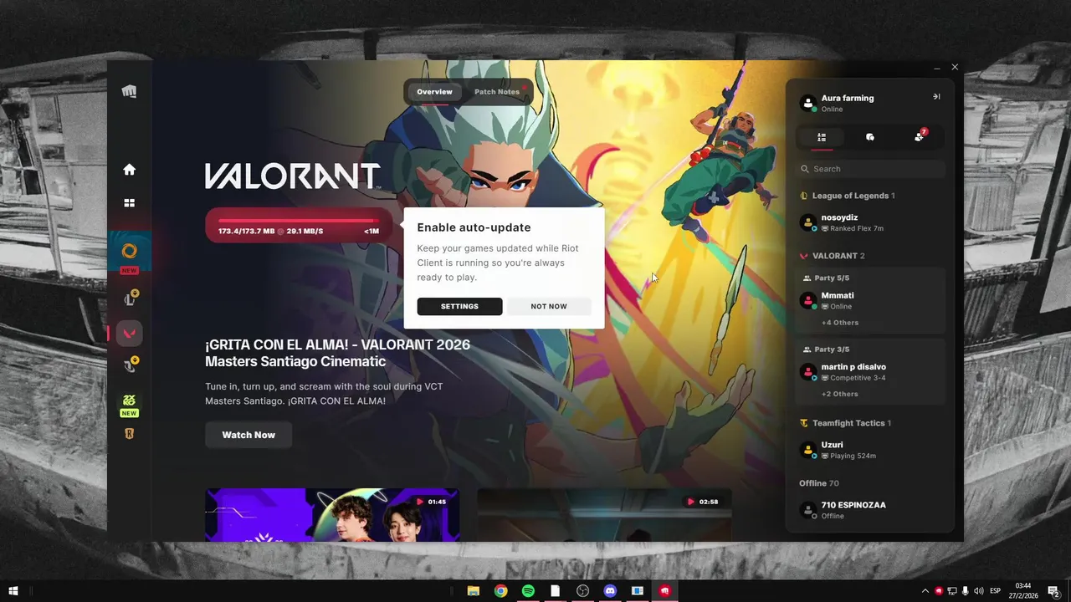Show +2 Others in Party 3/5
This screenshot has width=1071, height=602.
(x=840, y=394)
